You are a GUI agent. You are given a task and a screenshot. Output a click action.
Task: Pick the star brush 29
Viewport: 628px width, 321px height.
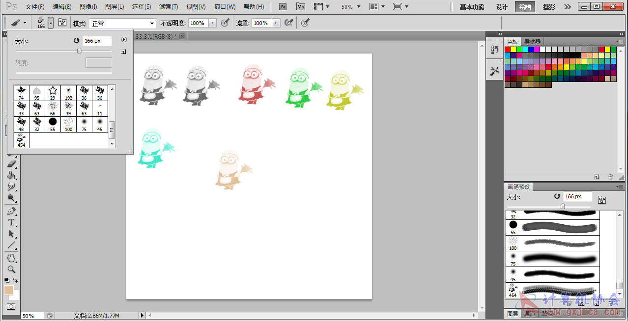click(53, 93)
